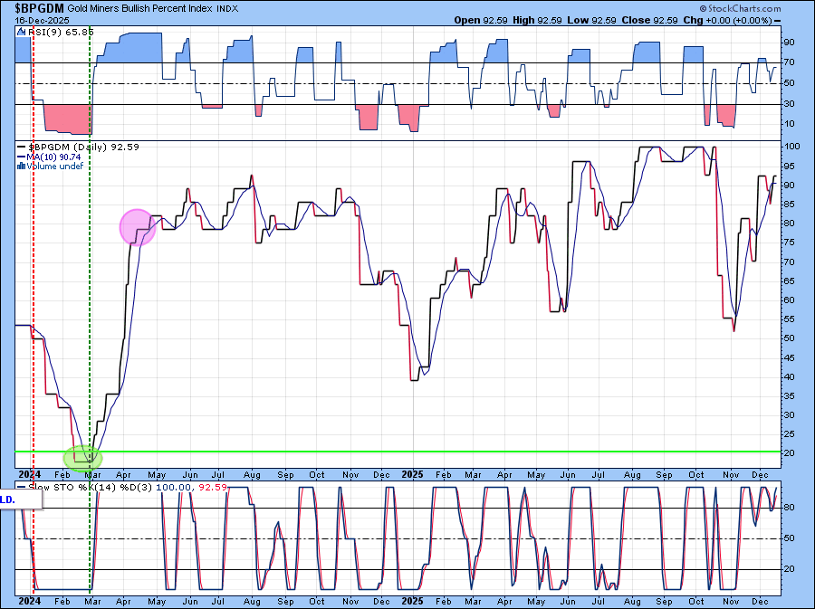Click the 2025 label on the lower date axis
The image size is (815, 609).
click(413, 600)
